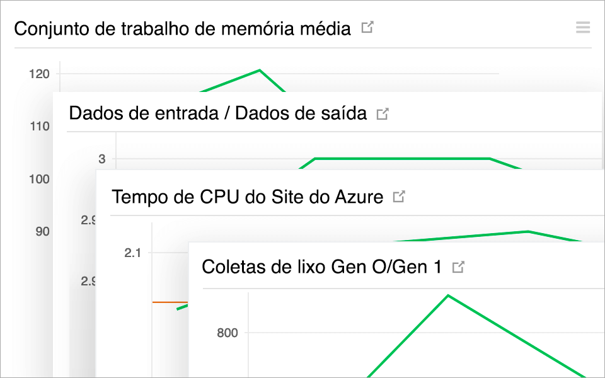Open the memória média chart in new window

pos(367,27)
